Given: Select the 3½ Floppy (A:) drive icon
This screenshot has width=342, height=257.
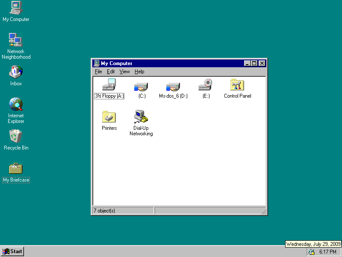Looking at the screenshot, I should tap(109, 84).
